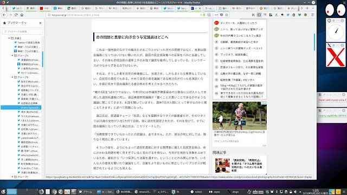347x195 pixels.
Task: Switch to Tk taskbar entry
Action: 176,192
